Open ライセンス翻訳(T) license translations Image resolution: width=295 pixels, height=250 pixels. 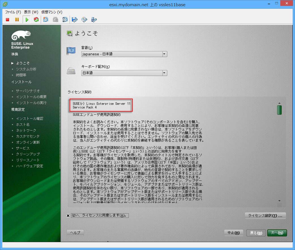tap(265, 216)
